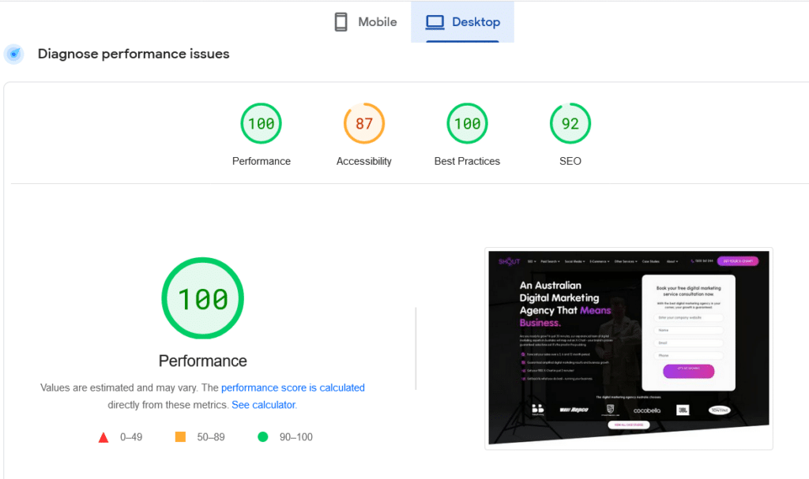Click the orange square icon for 50-89 range
The width and height of the screenshot is (809, 479).
coord(180,436)
